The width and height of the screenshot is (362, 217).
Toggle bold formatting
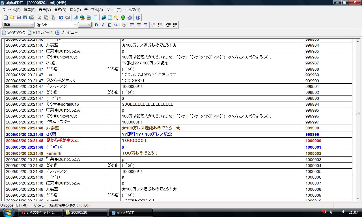[96, 25]
